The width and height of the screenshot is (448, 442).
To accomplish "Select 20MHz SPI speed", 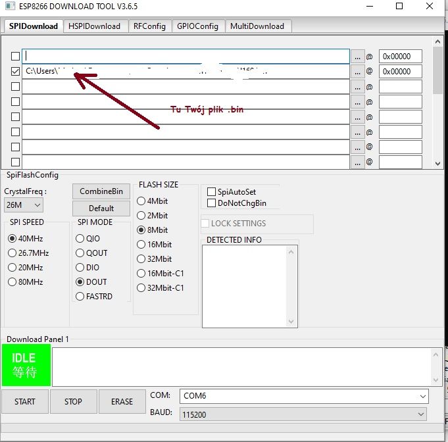I will [x=26, y=268].
